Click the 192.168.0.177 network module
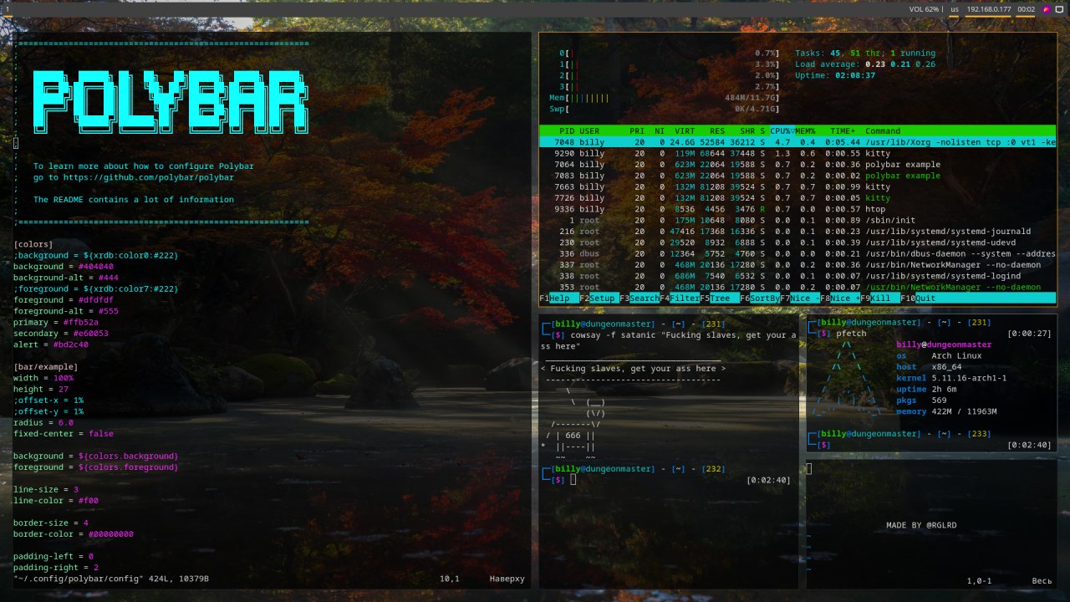 click(989, 9)
